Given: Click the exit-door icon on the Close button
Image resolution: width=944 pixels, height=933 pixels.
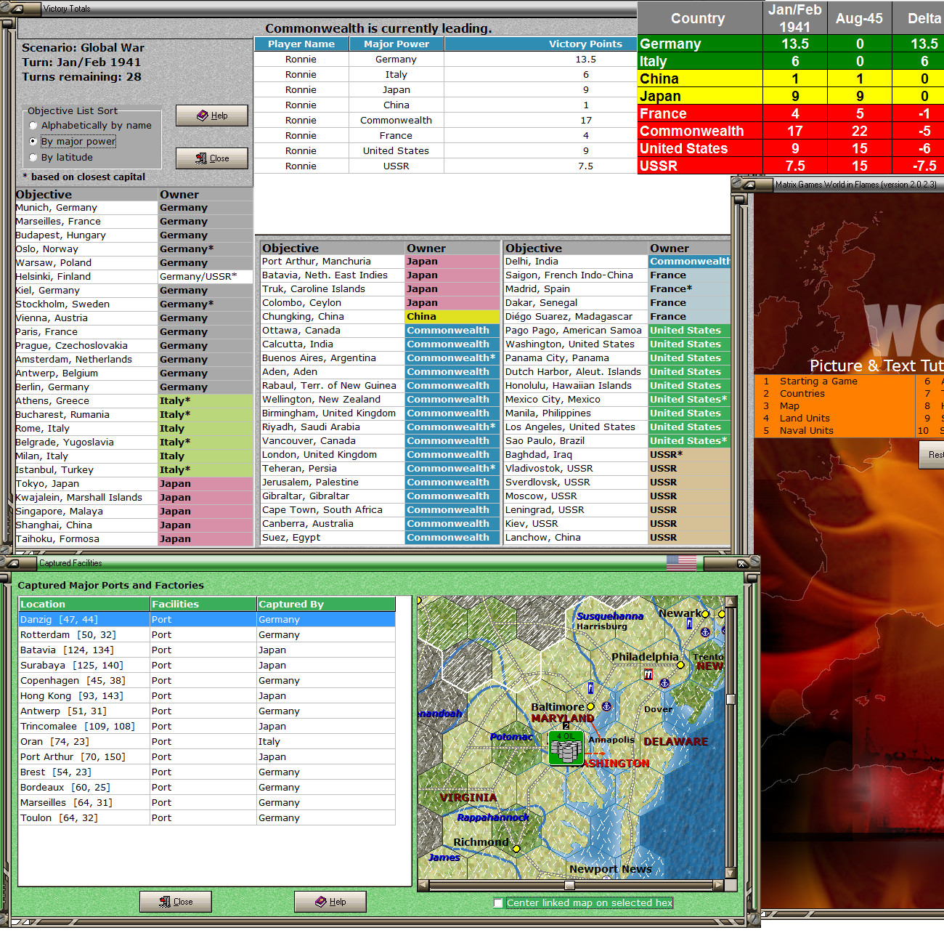Looking at the screenshot, I should pos(202,158).
